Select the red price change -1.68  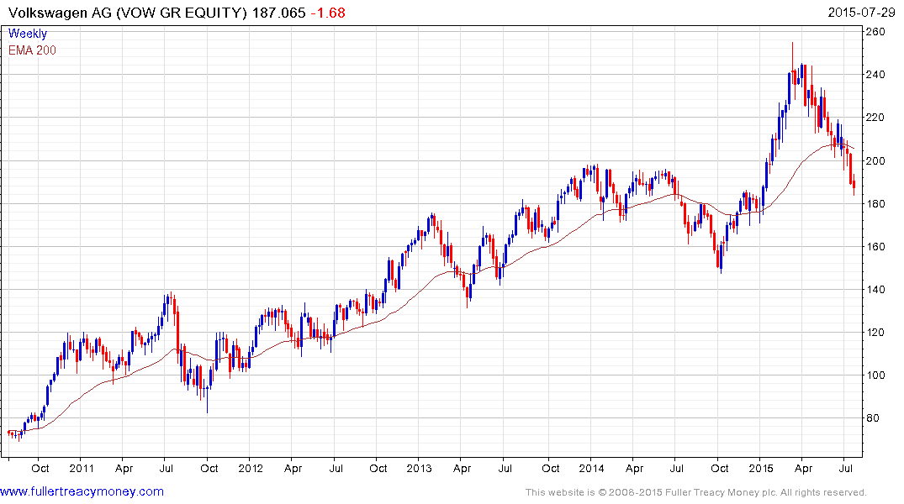[x=328, y=13]
